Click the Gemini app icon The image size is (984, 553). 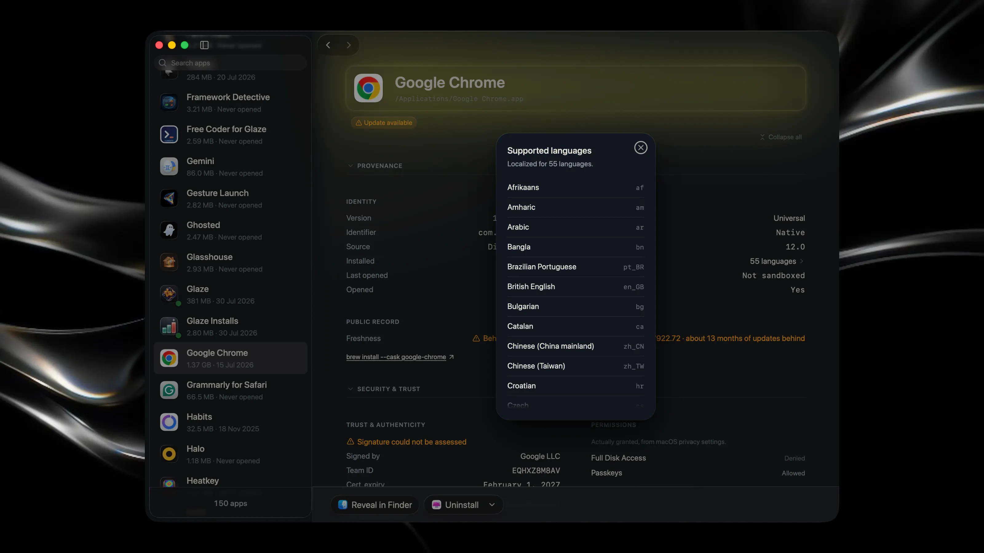click(169, 167)
